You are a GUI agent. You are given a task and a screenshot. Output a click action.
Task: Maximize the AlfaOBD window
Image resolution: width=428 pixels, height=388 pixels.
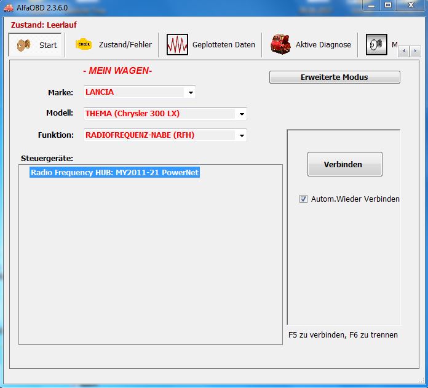[388, 5]
